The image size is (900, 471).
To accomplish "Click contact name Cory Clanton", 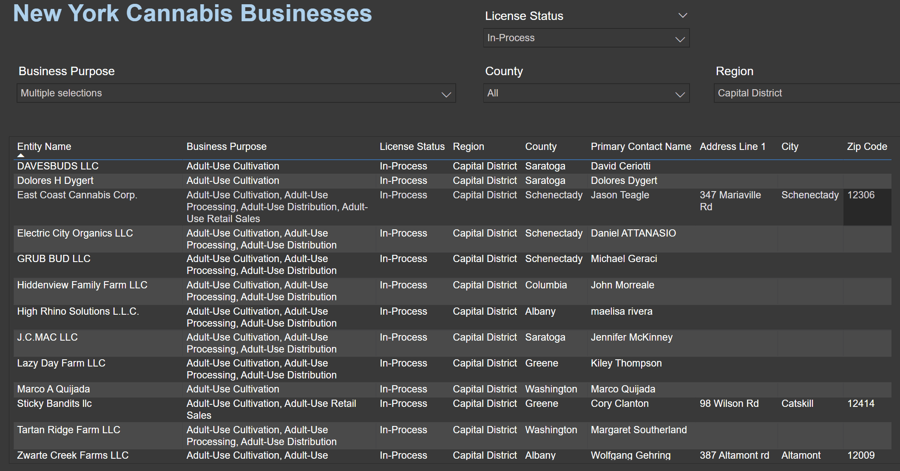I will (620, 403).
